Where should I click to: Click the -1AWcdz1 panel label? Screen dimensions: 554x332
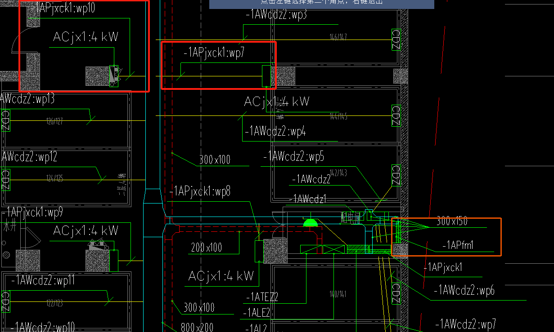(307, 199)
